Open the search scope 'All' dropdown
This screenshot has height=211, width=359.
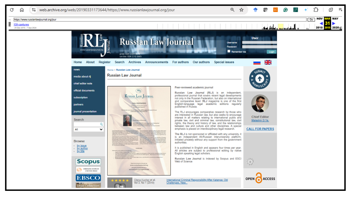pyautogui.click(x=88, y=130)
